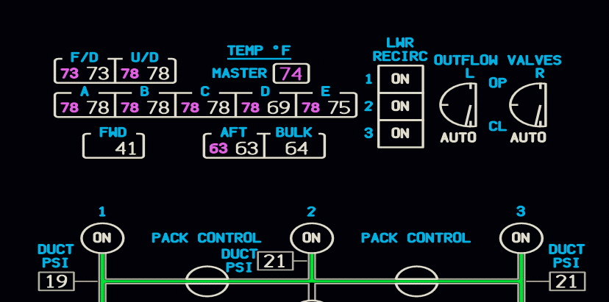This screenshot has width=609, height=302.
Task: Select isolation valve oval between packs 1 and 2
Action: pos(207,281)
